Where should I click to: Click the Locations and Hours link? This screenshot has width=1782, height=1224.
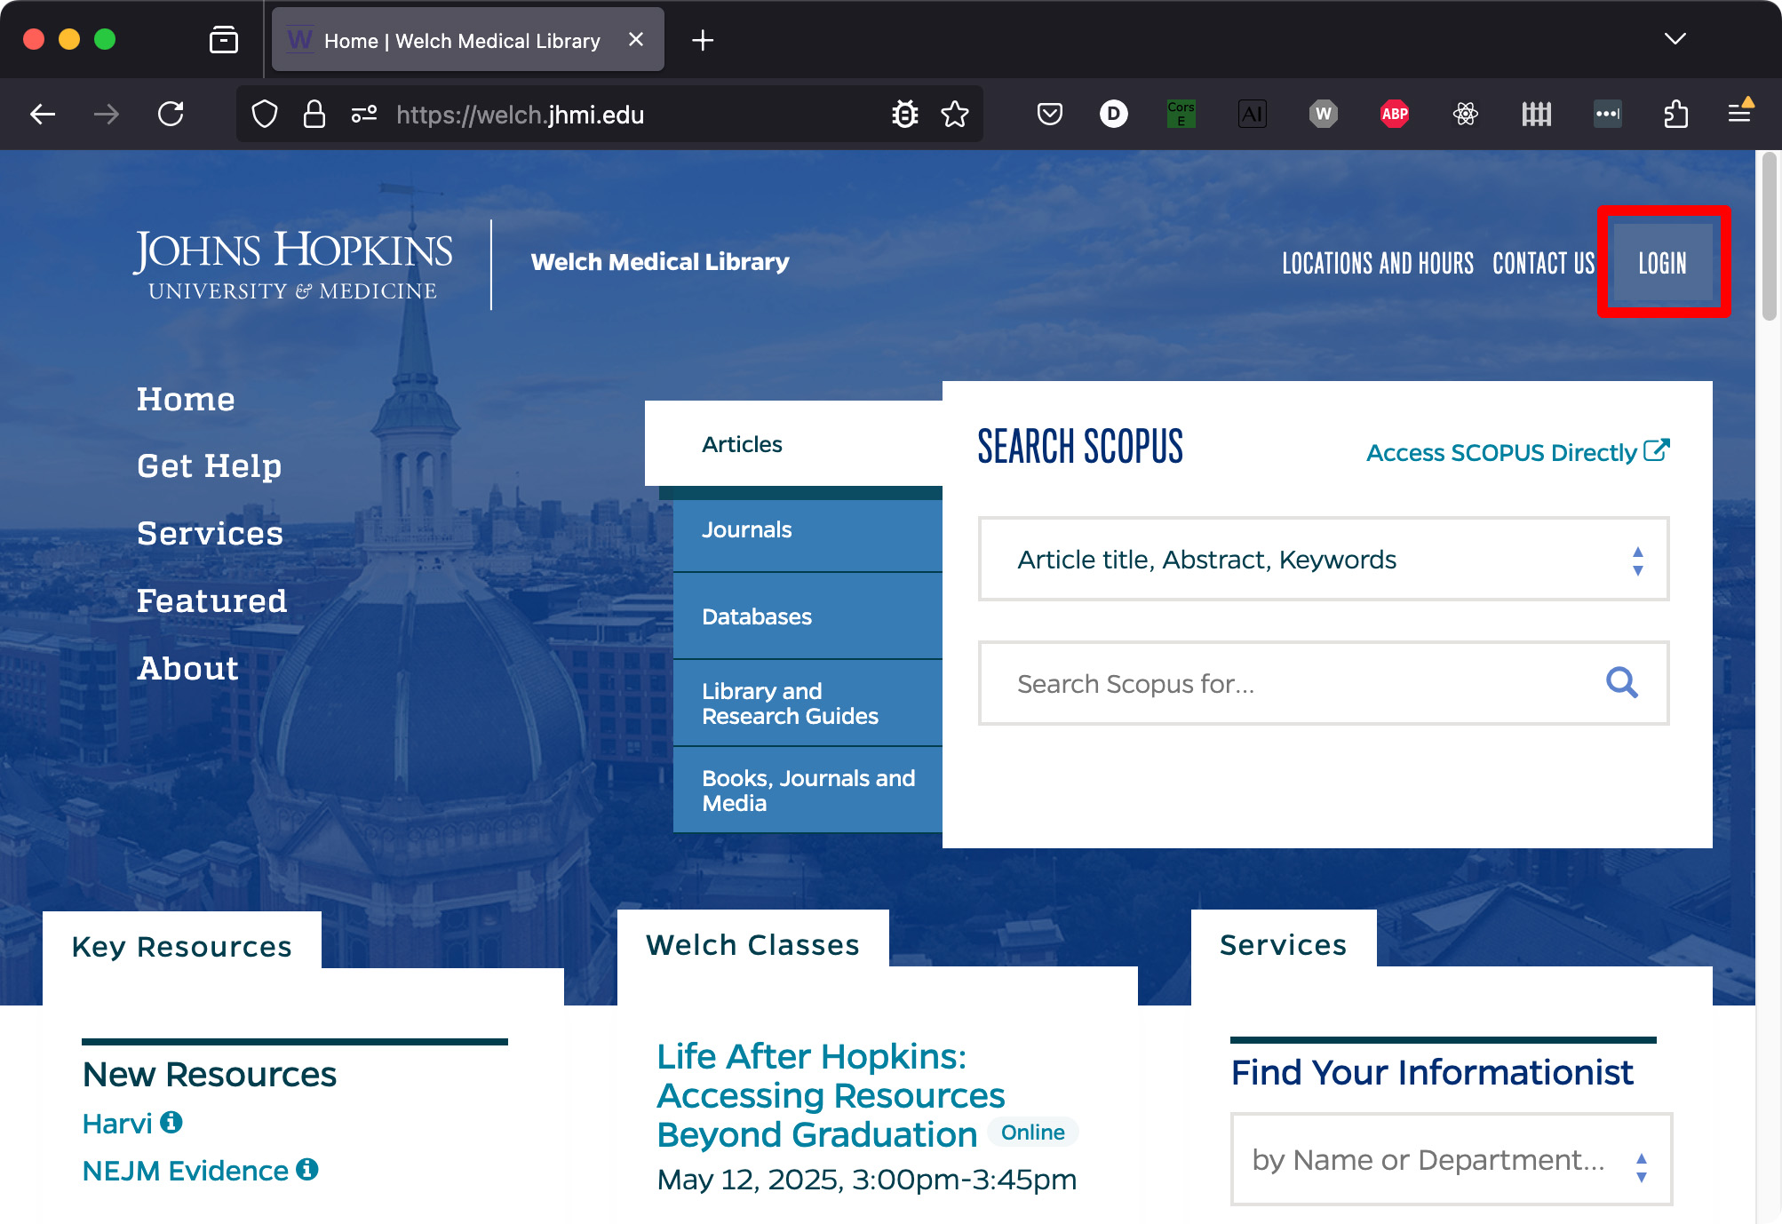1378,263
